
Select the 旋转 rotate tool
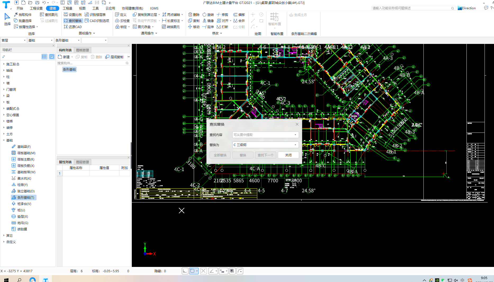[x=208, y=15]
